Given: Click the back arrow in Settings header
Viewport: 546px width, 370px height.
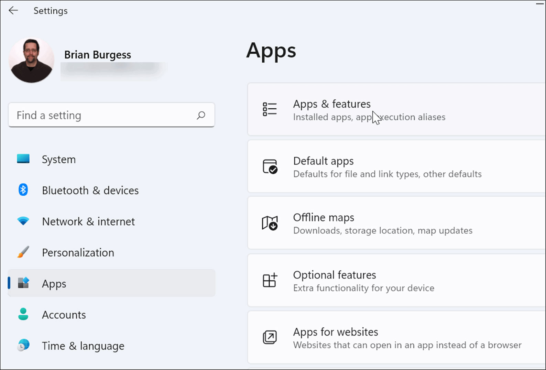Looking at the screenshot, I should (x=13, y=11).
